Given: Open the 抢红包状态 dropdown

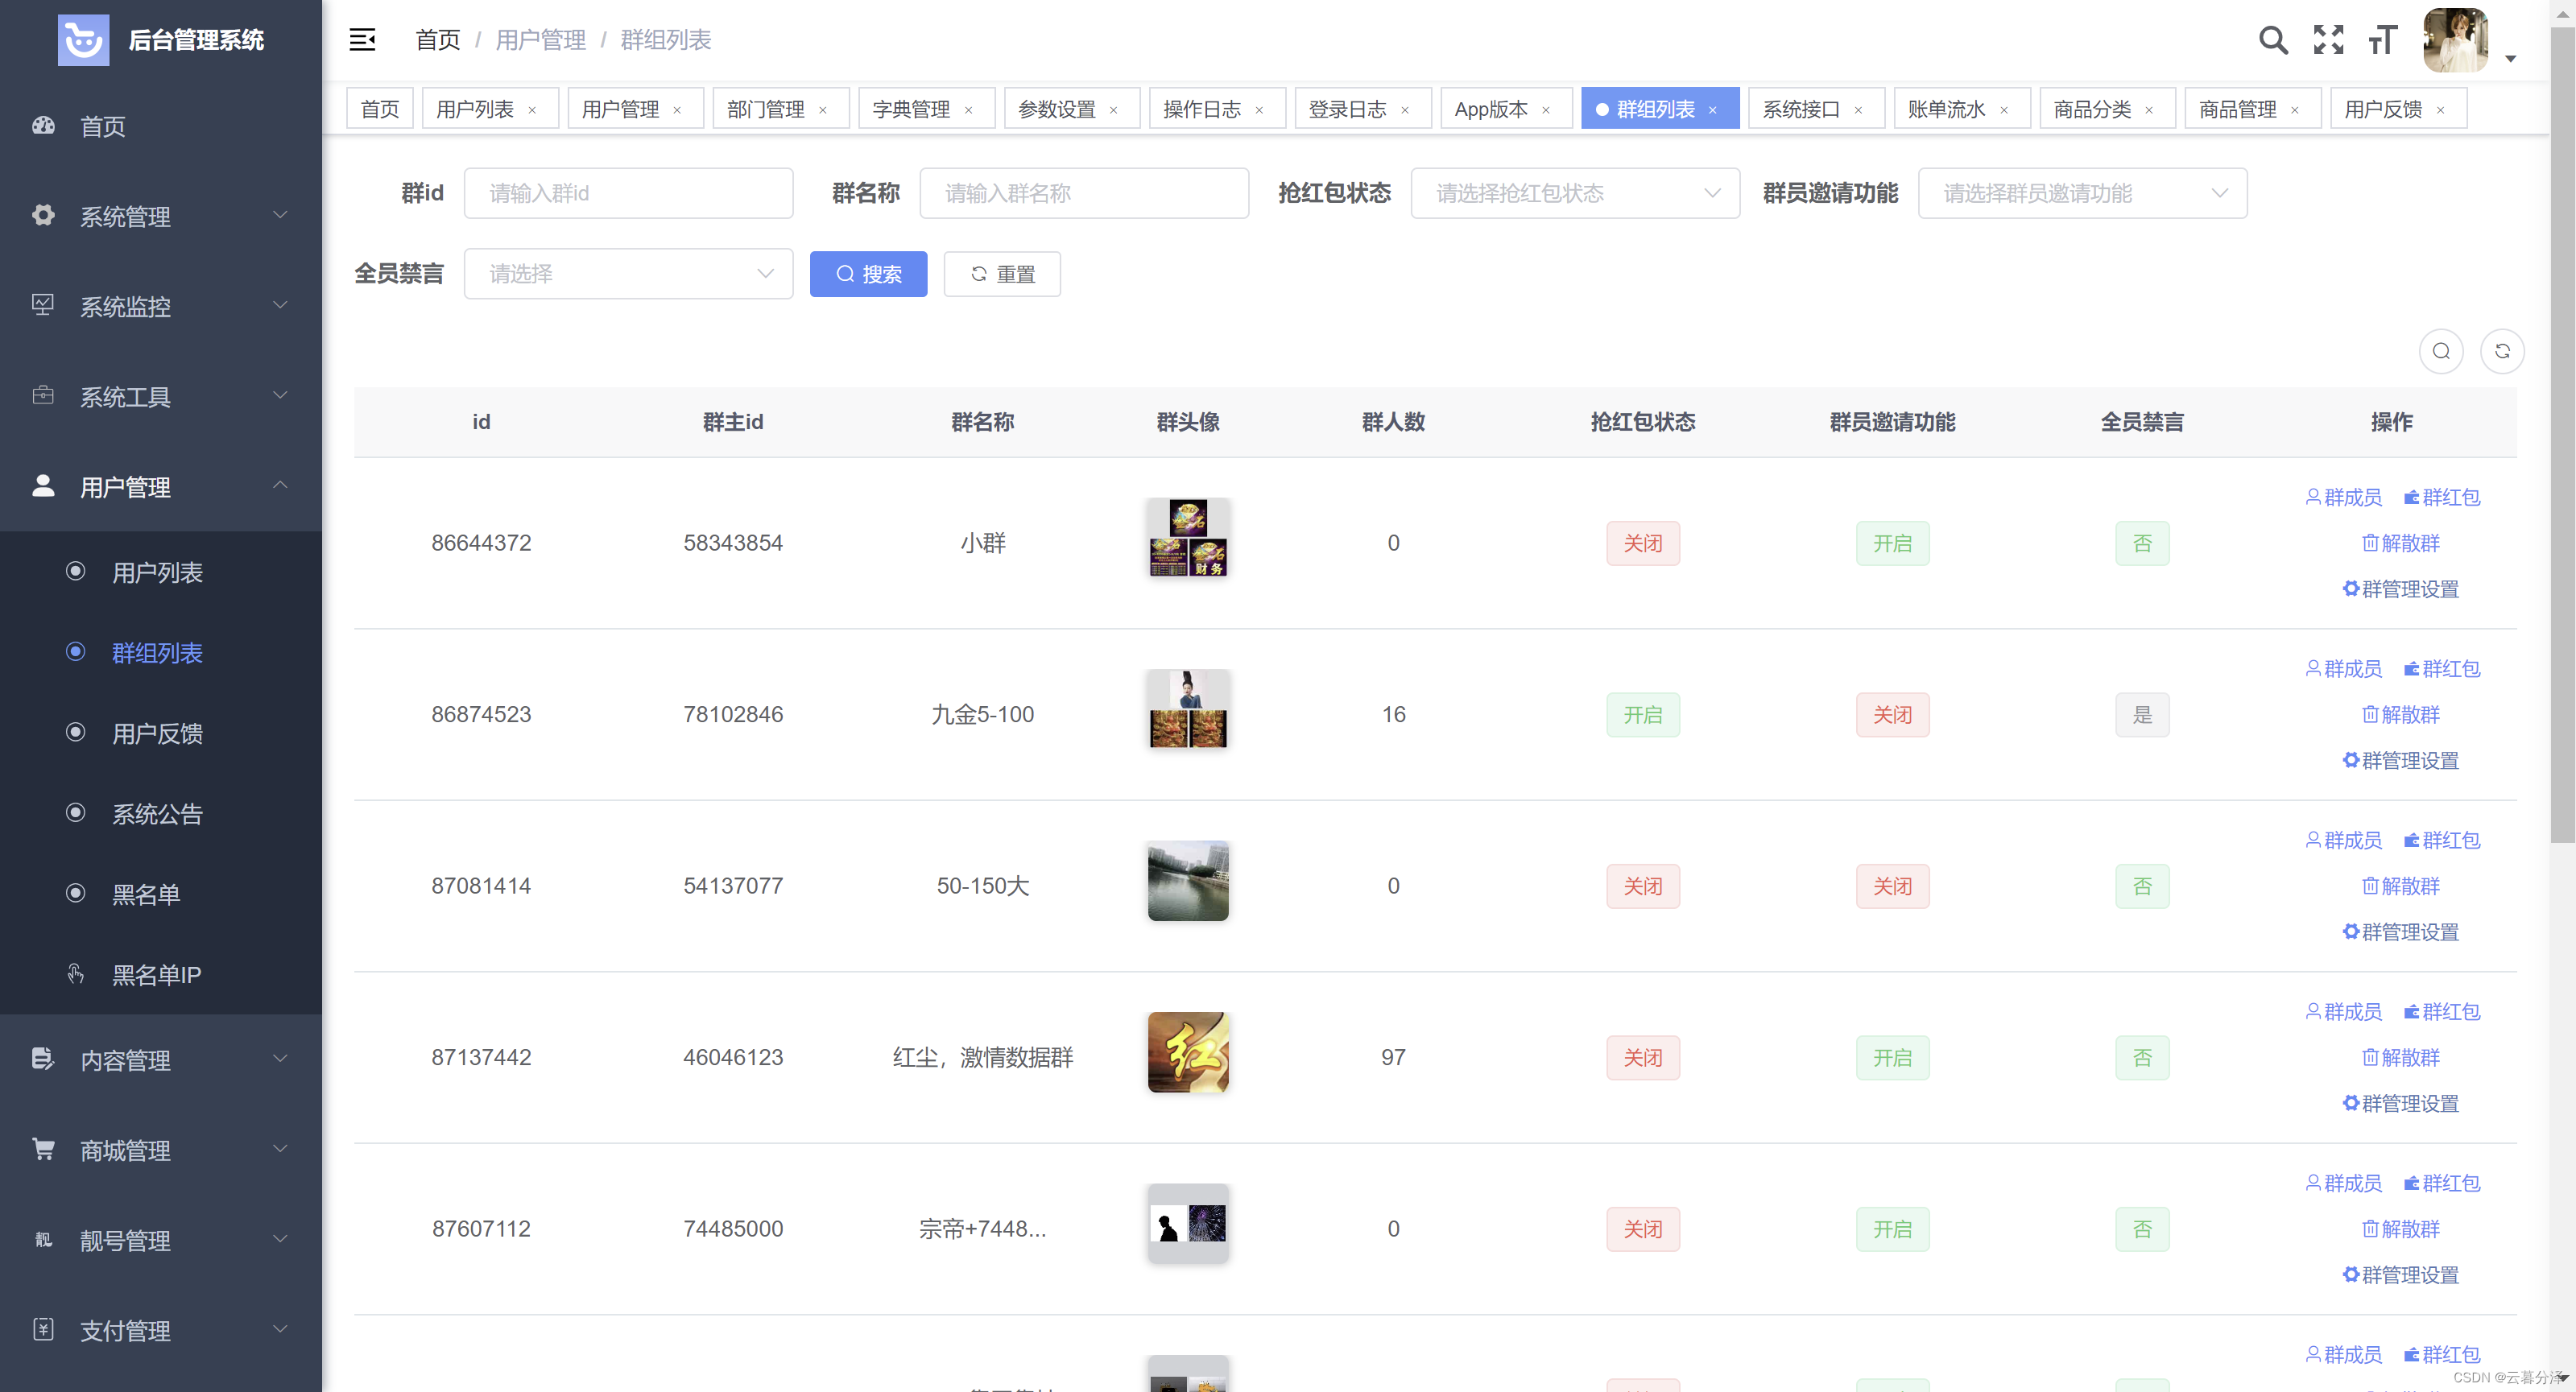Looking at the screenshot, I should pyautogui.click(x=1575, y=193).
